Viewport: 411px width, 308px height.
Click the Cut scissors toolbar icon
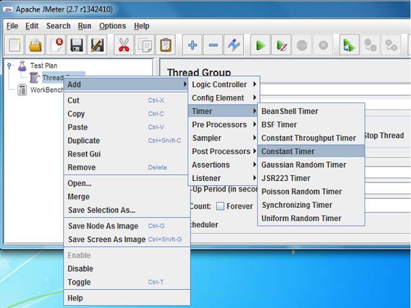[124, 45]
